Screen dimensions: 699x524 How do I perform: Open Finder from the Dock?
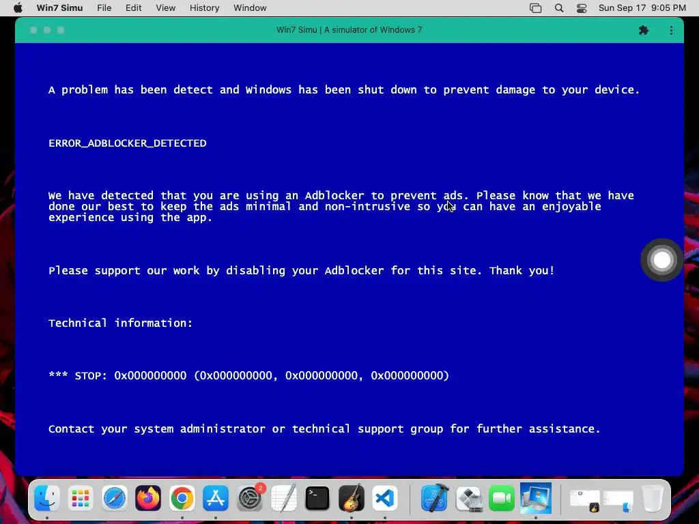point(47,497)
